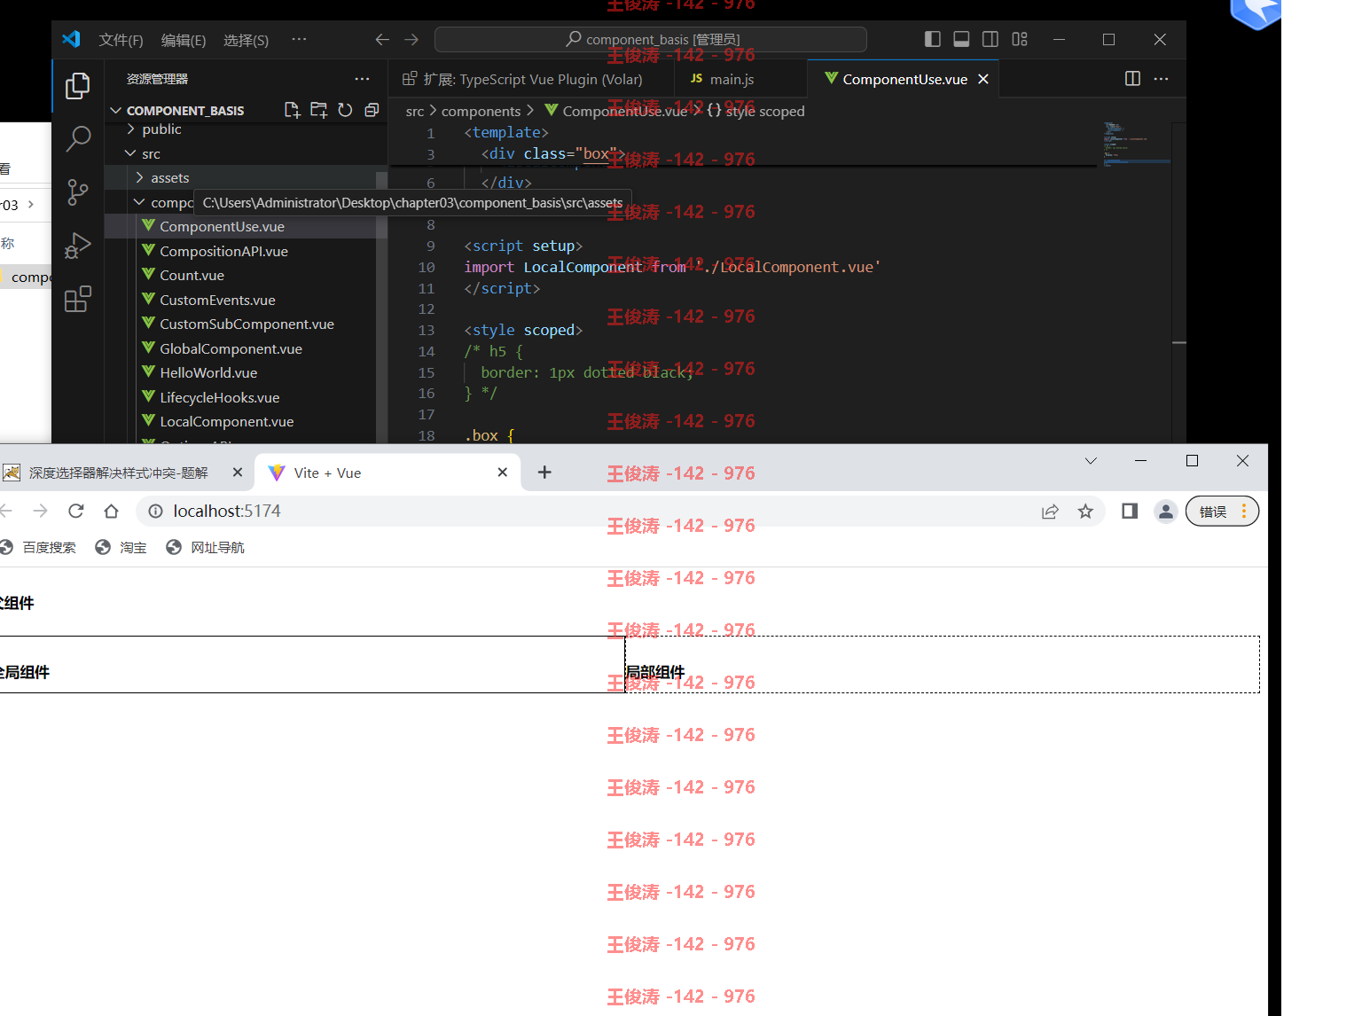Toggle the primary sidebar layout
Screen dimensions: 1362x1016
click(x=933, y=39)
